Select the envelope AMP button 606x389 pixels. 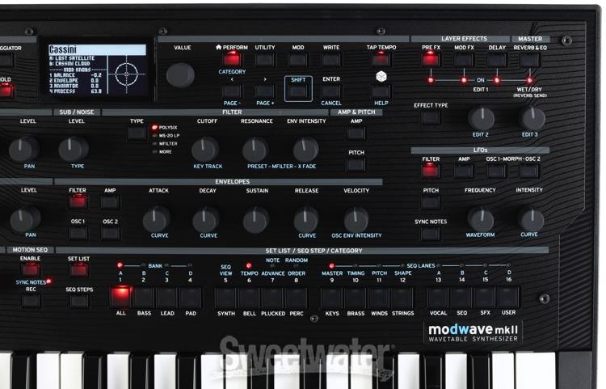pyautogui.click(x=110, y=202)
